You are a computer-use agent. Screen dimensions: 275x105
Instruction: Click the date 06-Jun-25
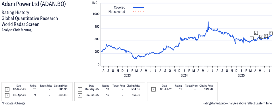click(92, 95)
